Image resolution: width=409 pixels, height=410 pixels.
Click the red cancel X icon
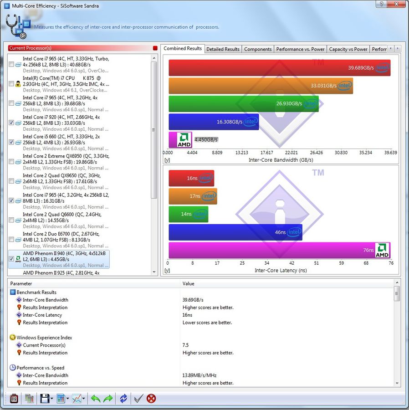pyautogui.click(x=151, y=399)
